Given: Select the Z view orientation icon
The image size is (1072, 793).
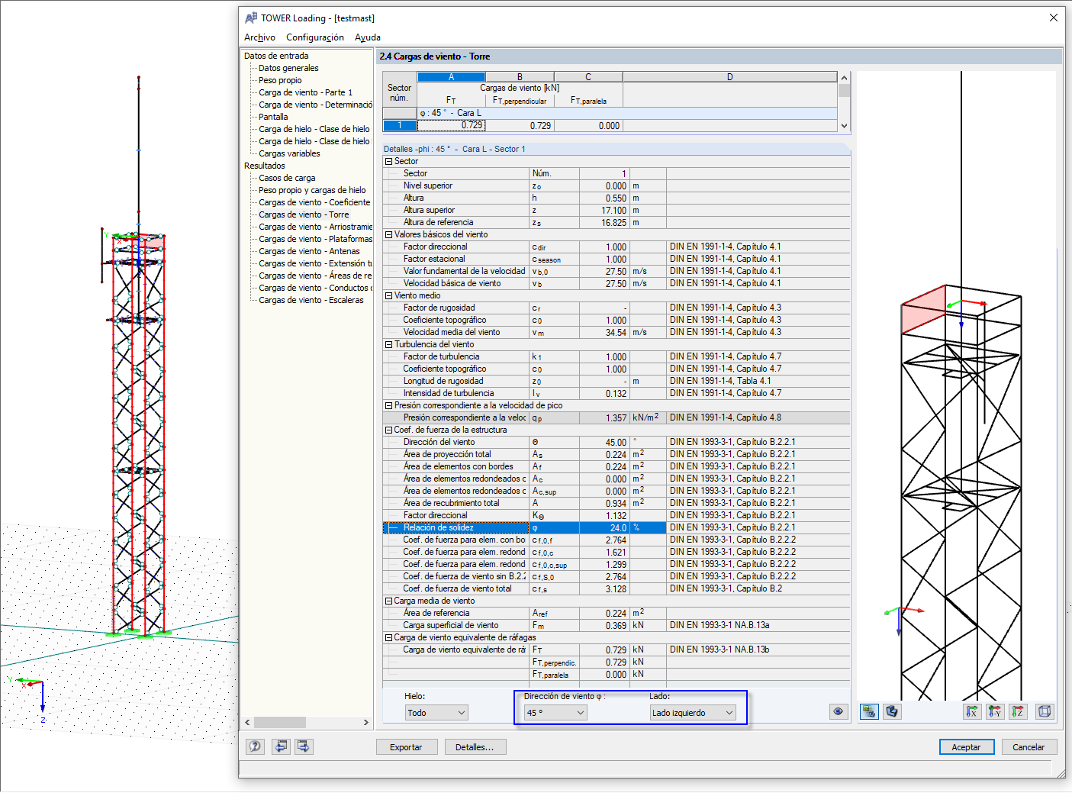Looking at the screenshot, I should coord(1018,711).
